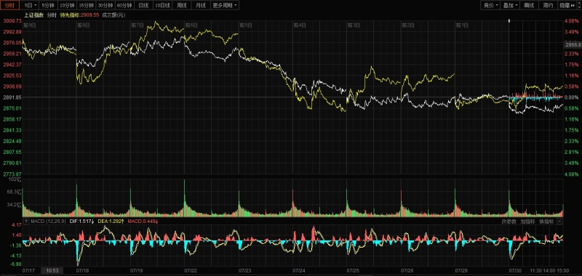
Task: Open the 5日 period dropdown
Action: coord(31,5)
